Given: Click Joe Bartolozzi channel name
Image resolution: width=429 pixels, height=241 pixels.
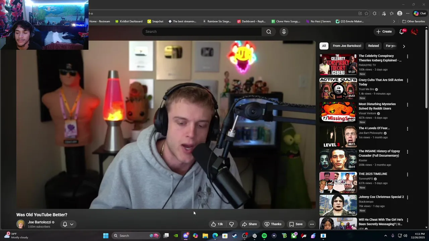Looking at the screenshot, I should (x=40, y=222).
